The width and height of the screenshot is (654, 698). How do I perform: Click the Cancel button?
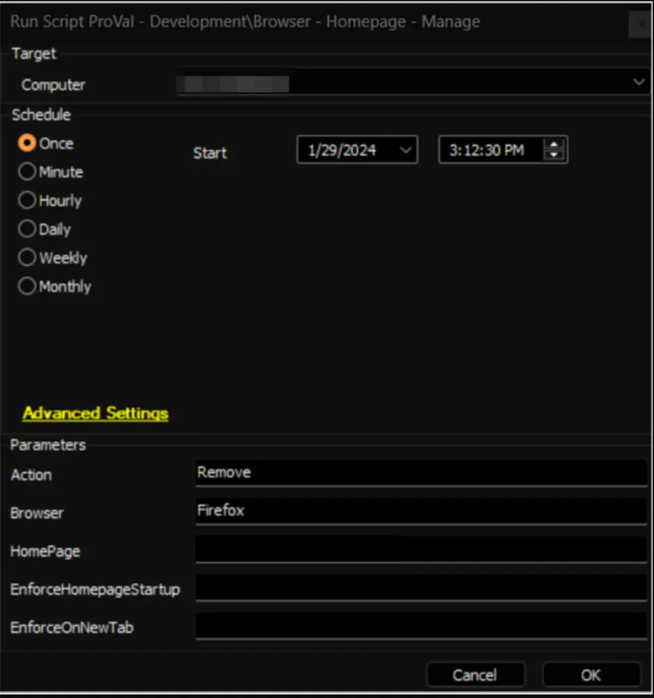(x=476, y=675)
